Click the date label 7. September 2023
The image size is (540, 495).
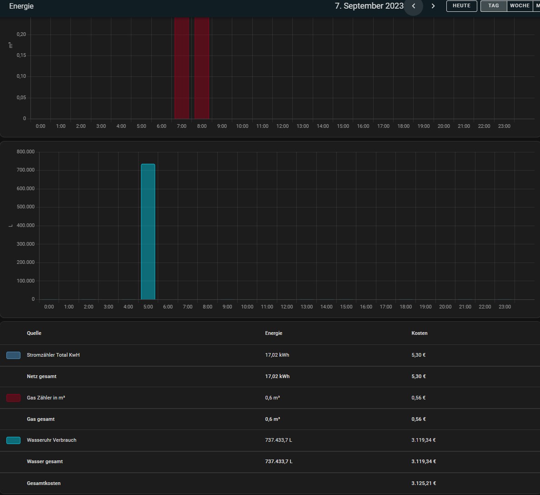(369, 6)
